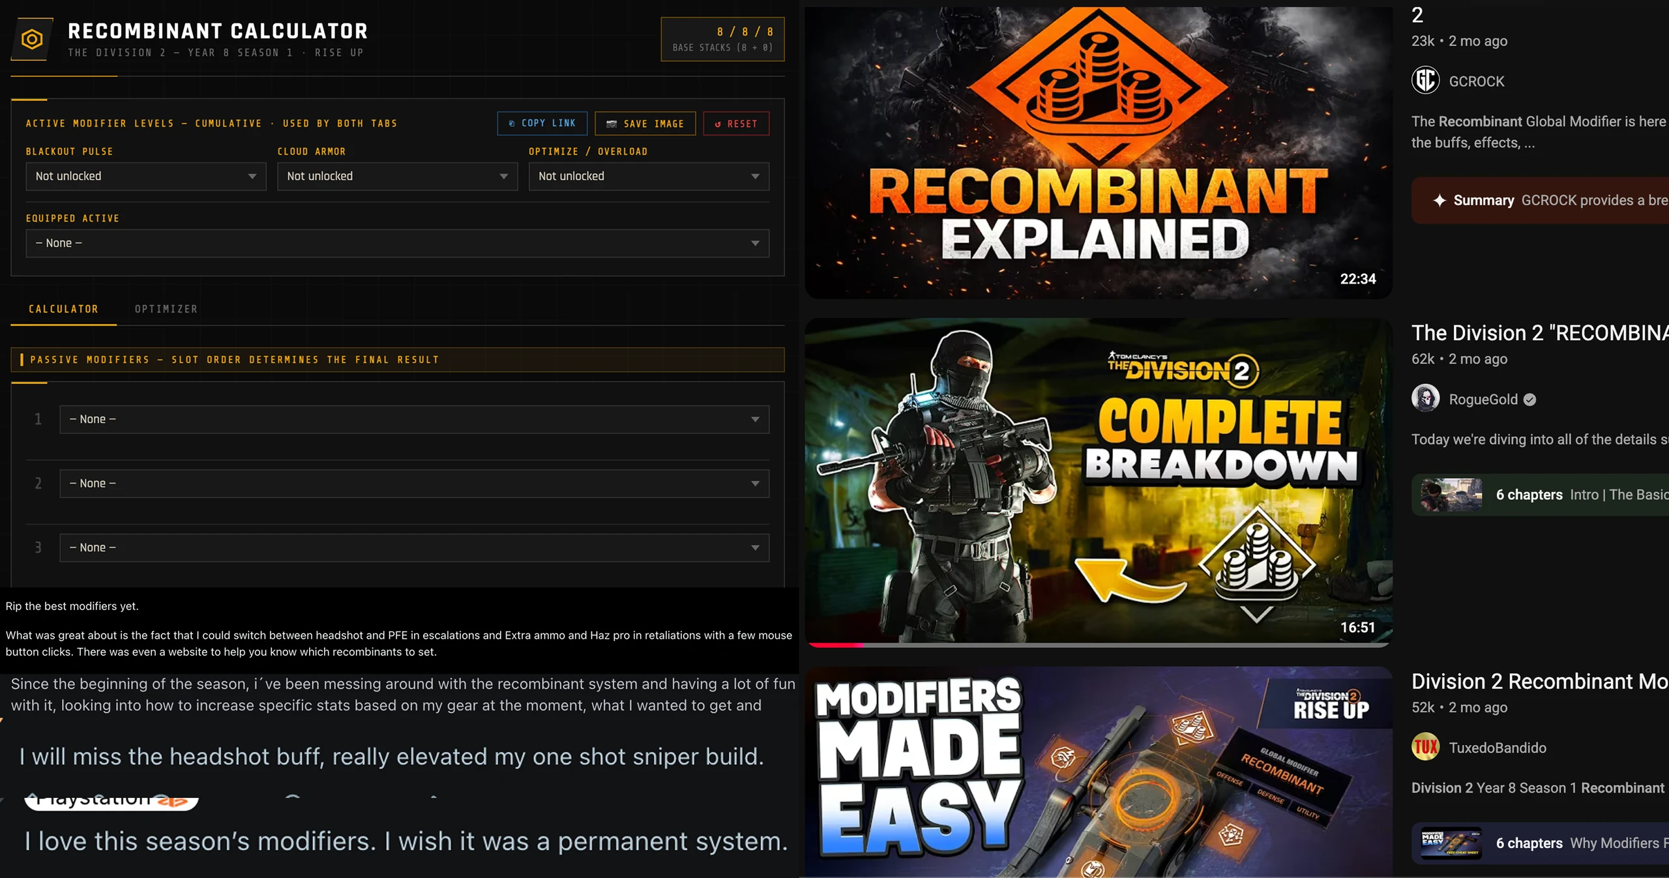Screen dimensions: 1669x878
Task: Click the Copy Link button
Action: click(x=542, y=123)
